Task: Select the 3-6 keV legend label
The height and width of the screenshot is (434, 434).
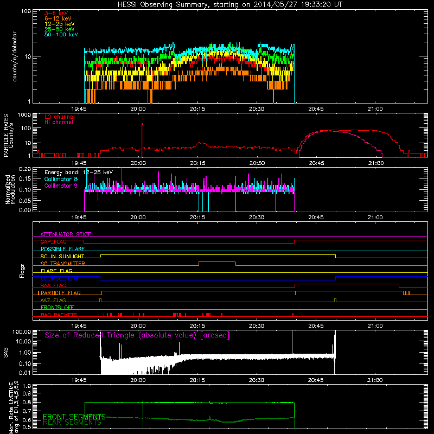Action: [56, 13]
